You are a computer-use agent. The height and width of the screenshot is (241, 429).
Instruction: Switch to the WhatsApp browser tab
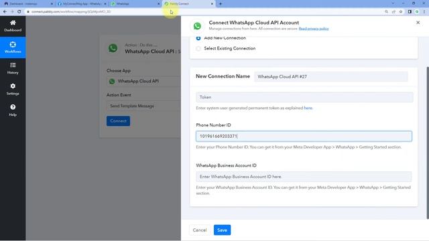coord(135,4)
